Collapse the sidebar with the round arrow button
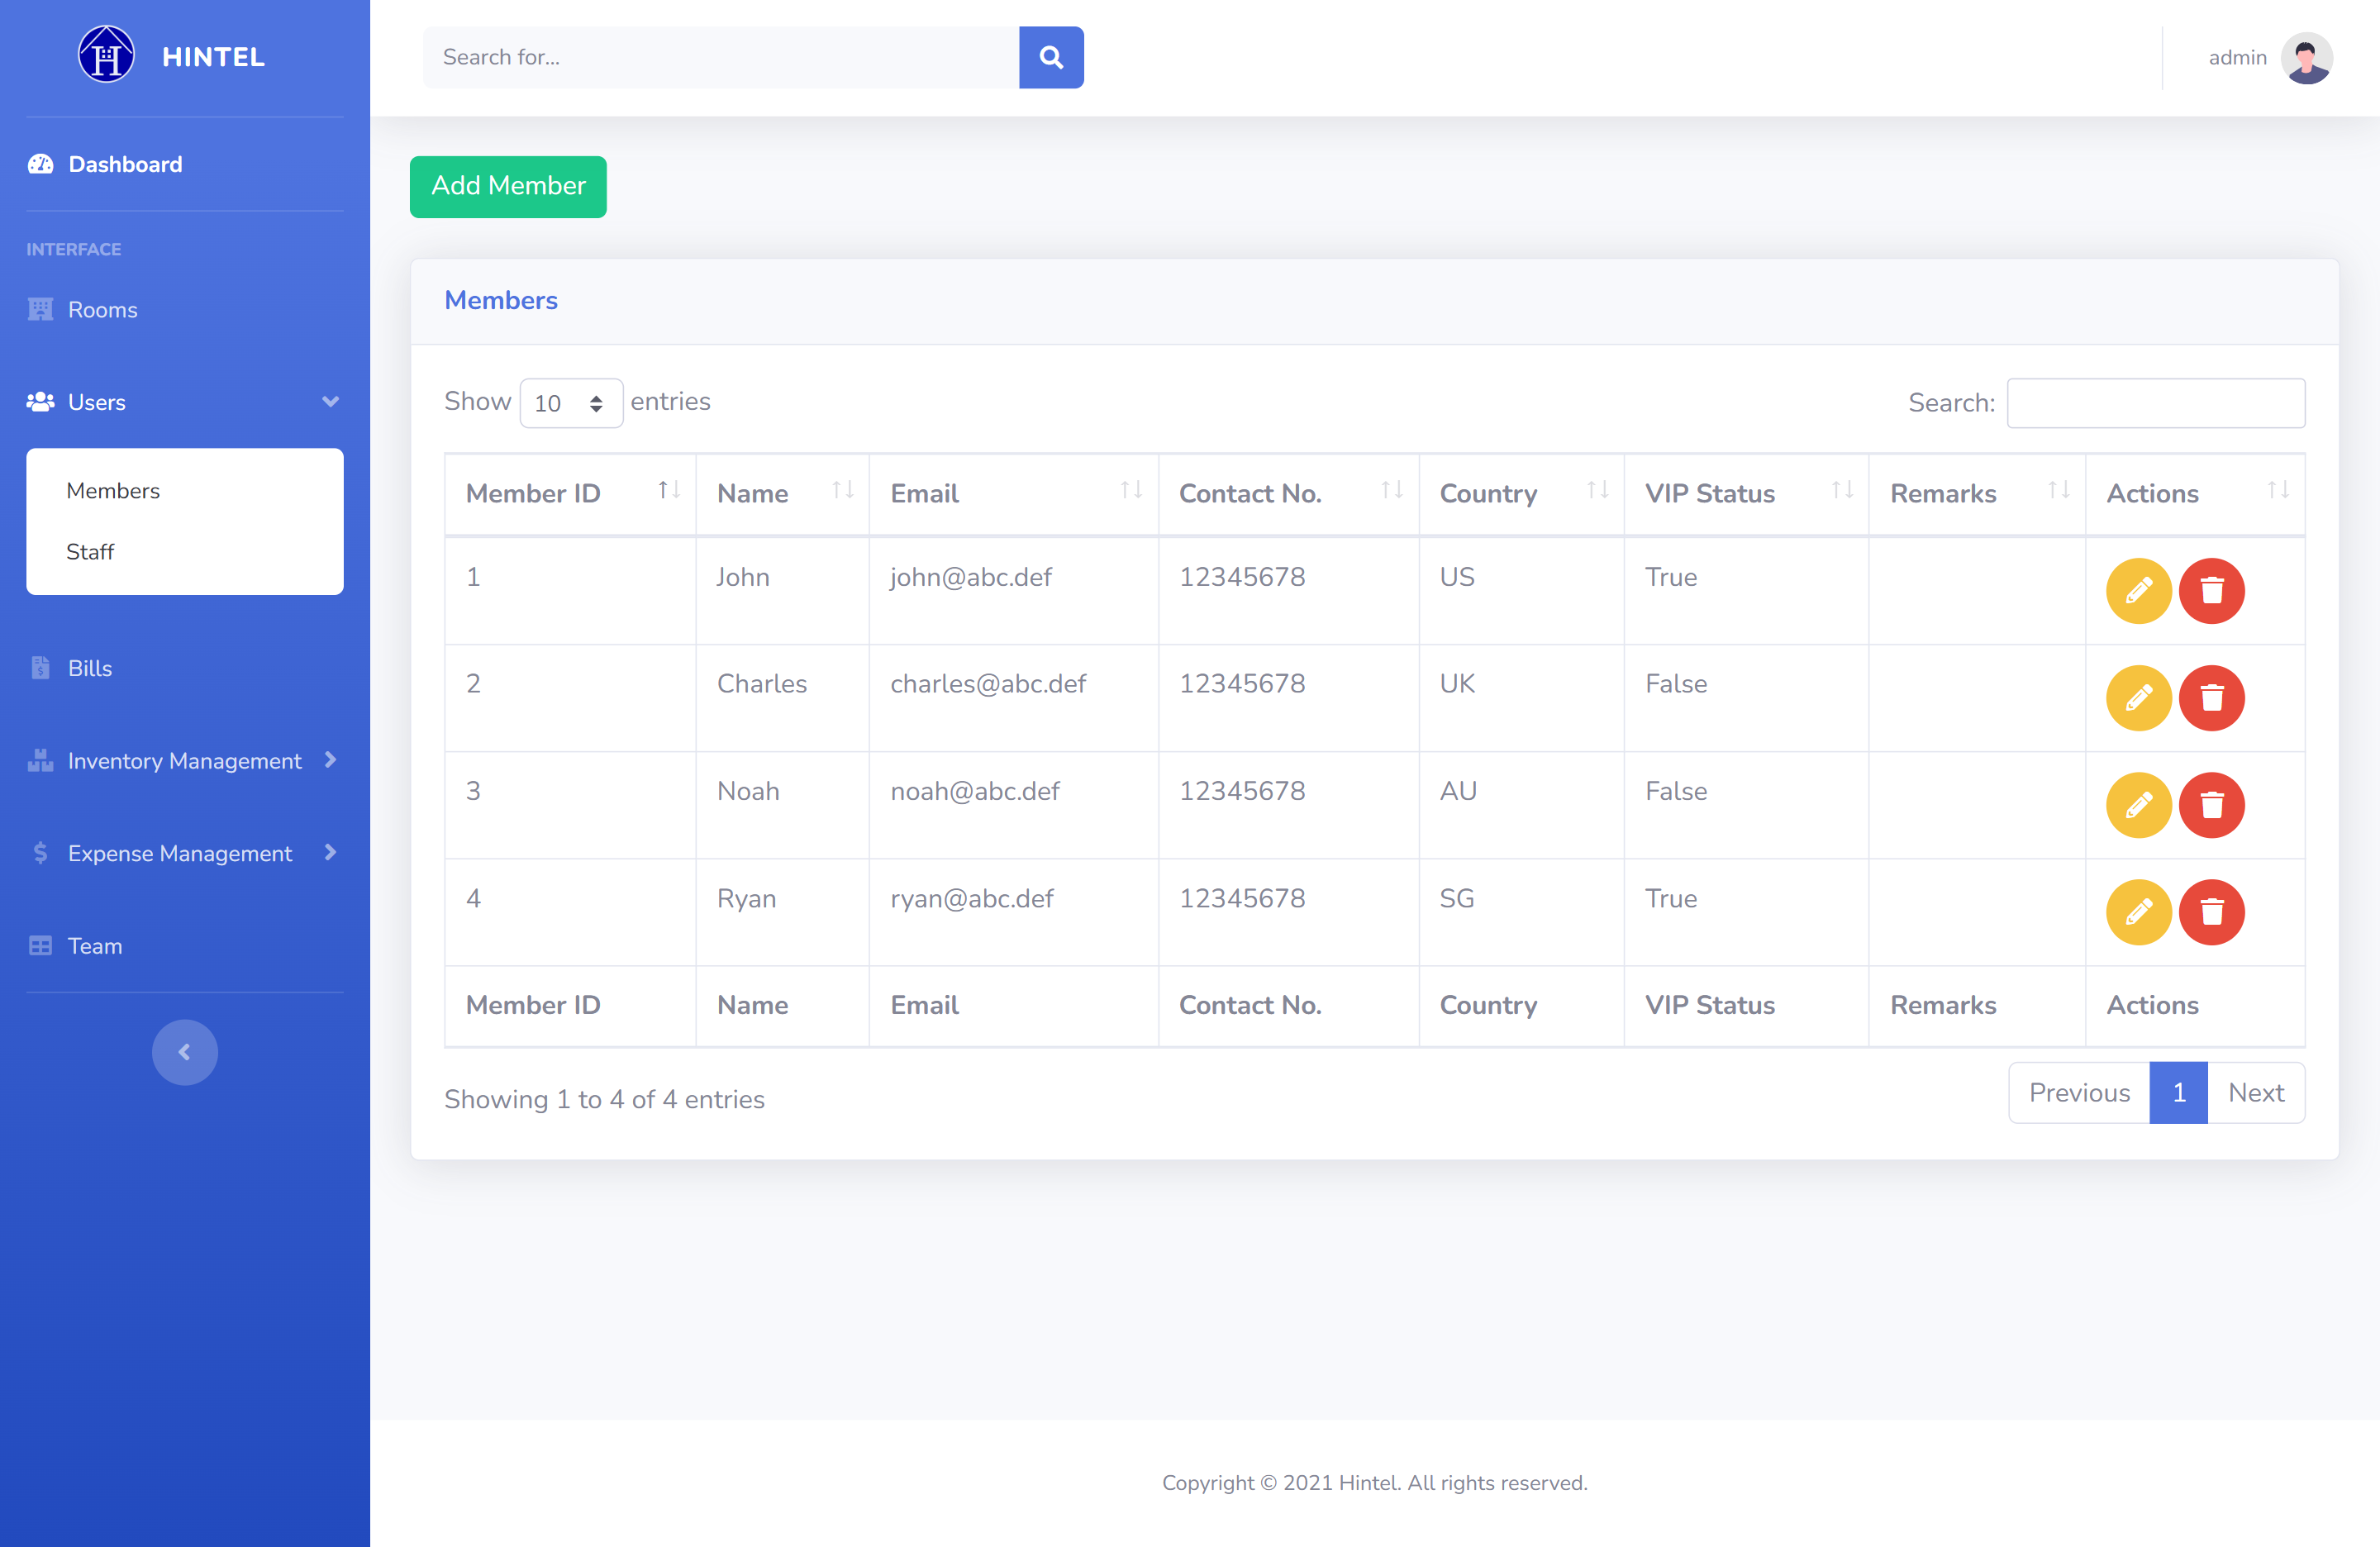 pyautogui.click(x=184, y=1051)
